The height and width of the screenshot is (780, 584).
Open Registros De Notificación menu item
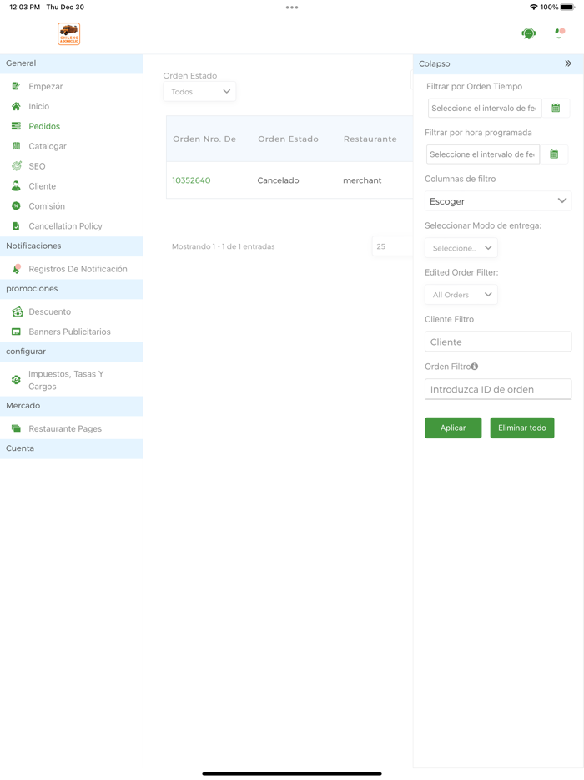(x=78, y=269)
